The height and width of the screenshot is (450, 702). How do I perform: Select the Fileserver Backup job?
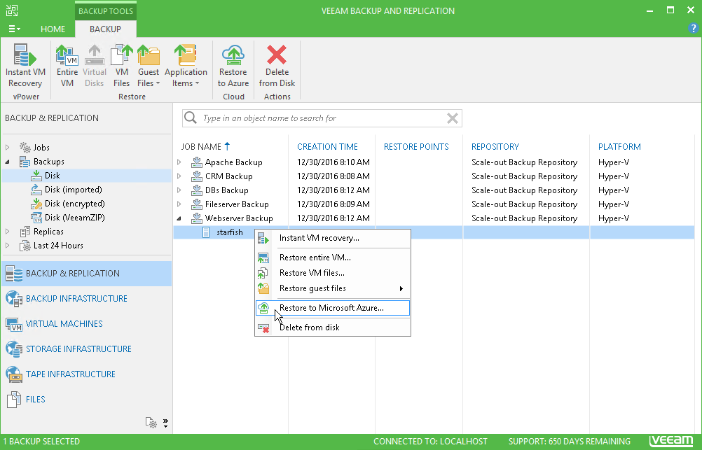coord(237,204)
